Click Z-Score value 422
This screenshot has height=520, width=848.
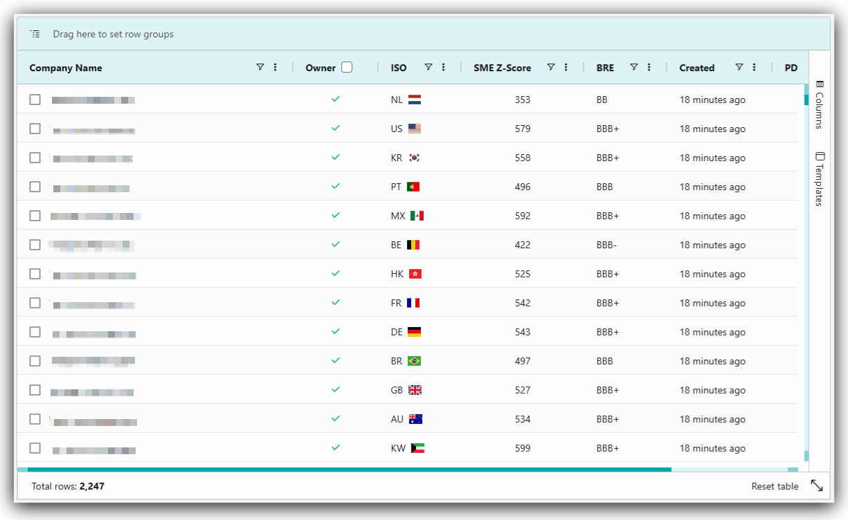tap(523, 245)
